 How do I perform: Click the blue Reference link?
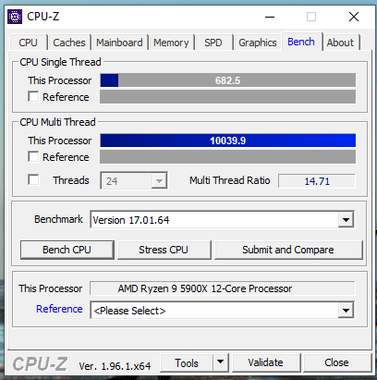59,309
